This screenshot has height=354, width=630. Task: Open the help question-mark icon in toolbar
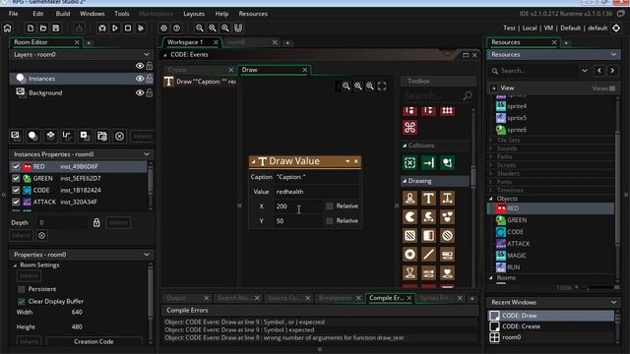(x=177, y=29)
